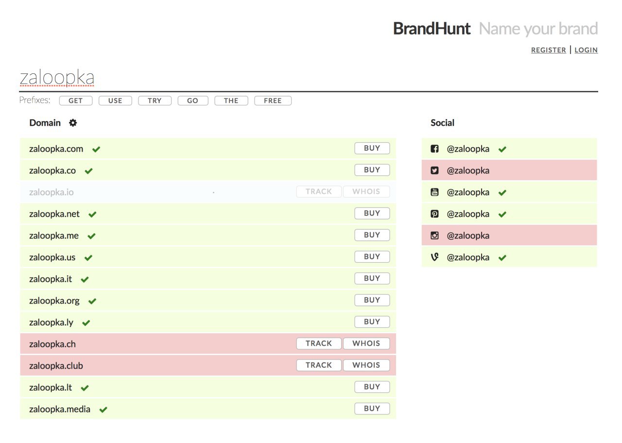Buy the zaloopka.org domain
This screenshot has width=622, height=443.
tap(372, 300)
